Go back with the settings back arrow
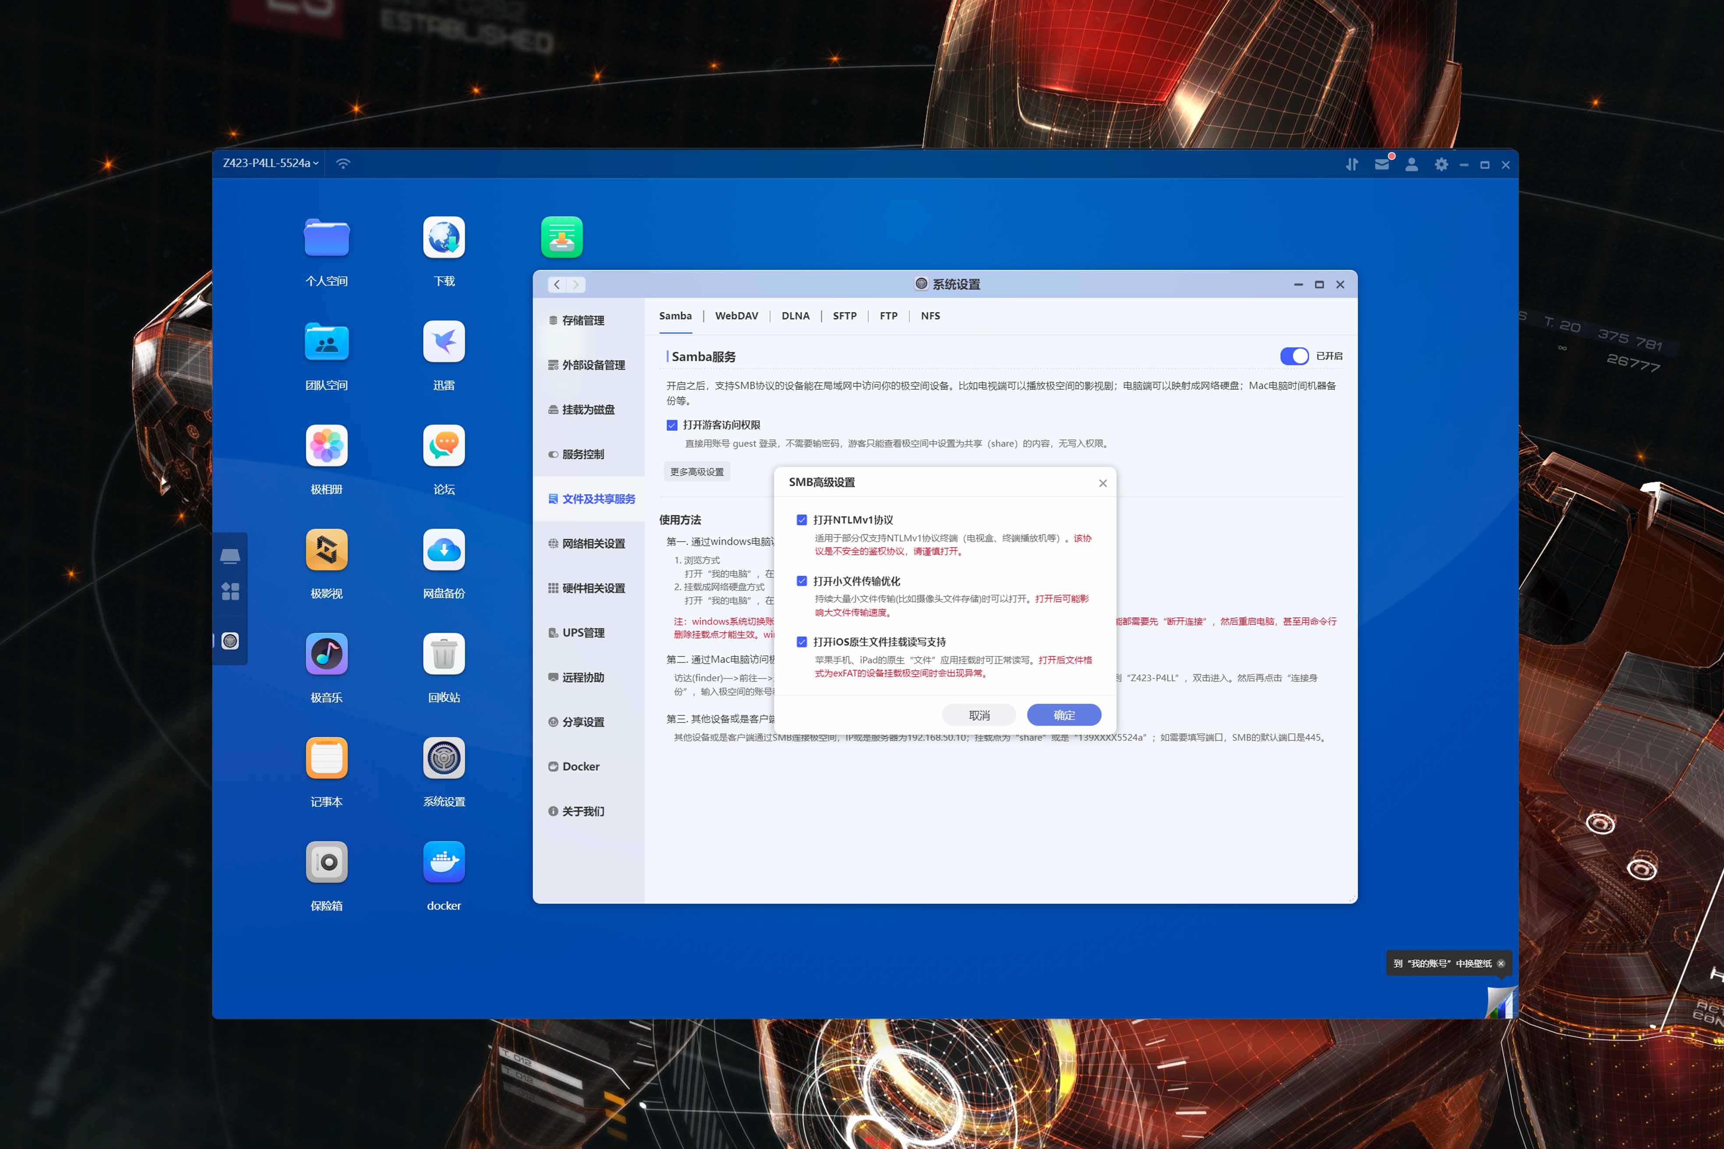Screen dimensions: 1724x1149 click(x=556, y=284)
